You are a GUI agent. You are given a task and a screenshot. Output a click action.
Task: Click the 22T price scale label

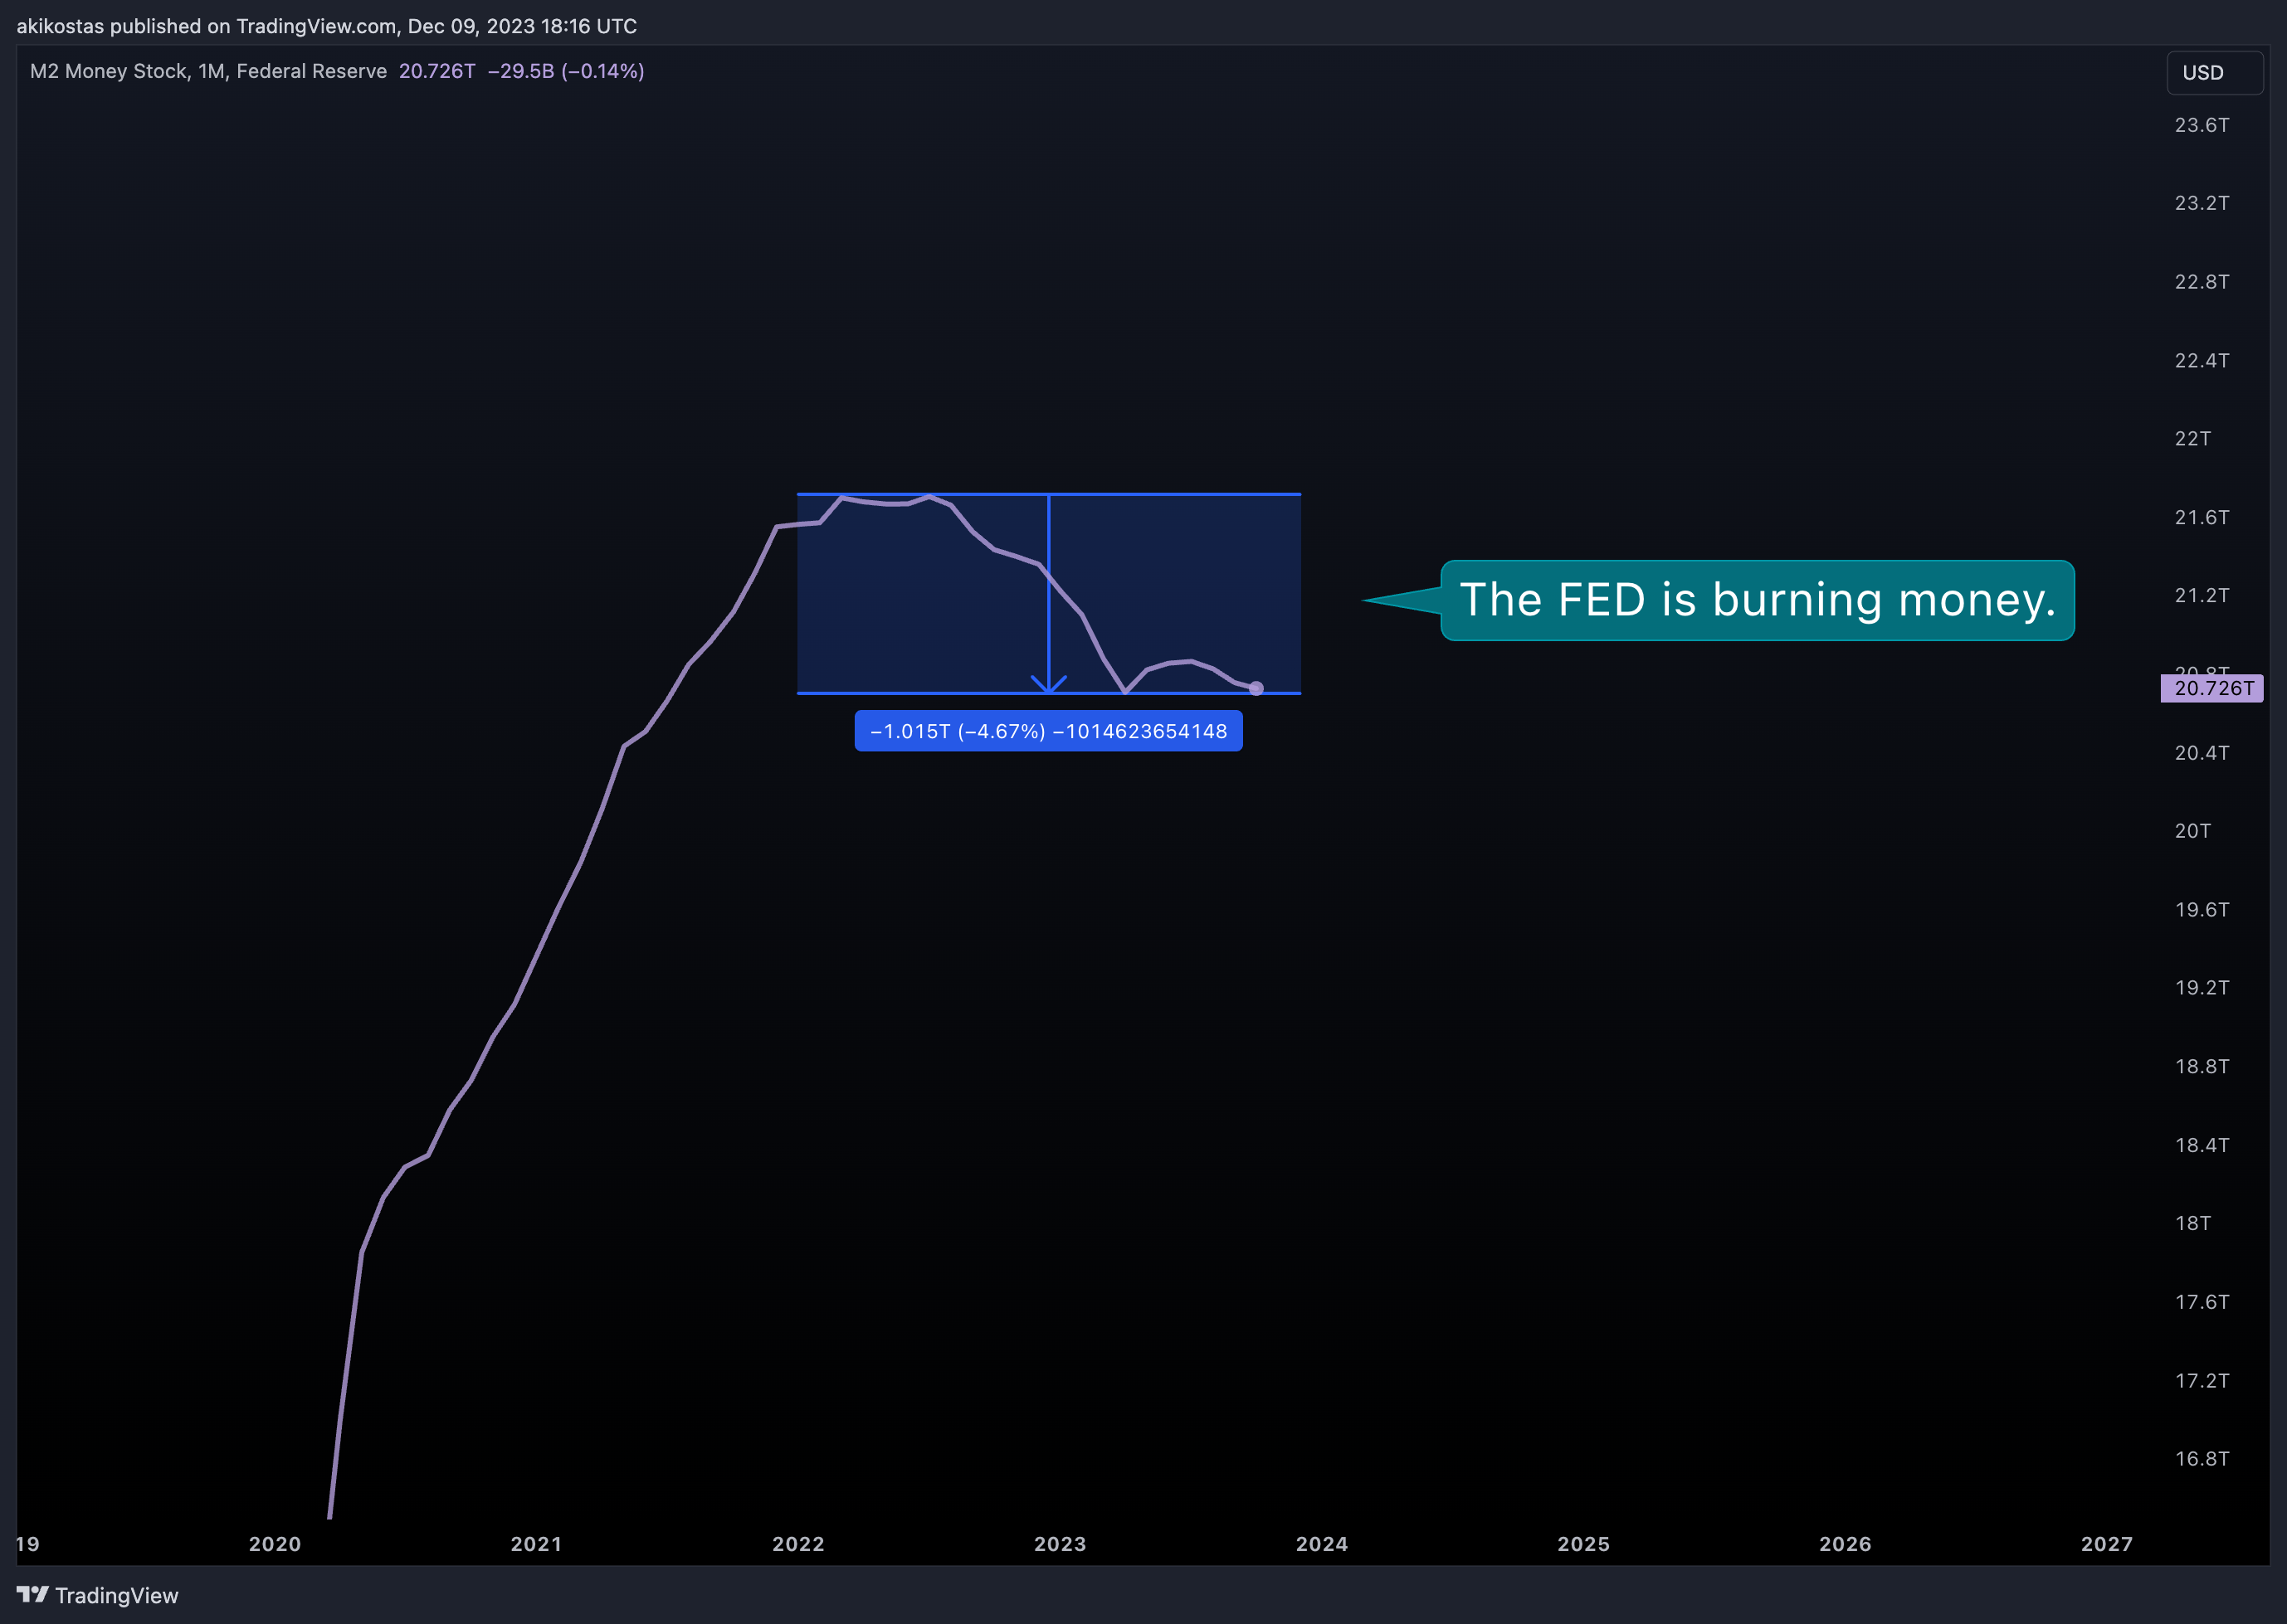(x=2193, y=439)
